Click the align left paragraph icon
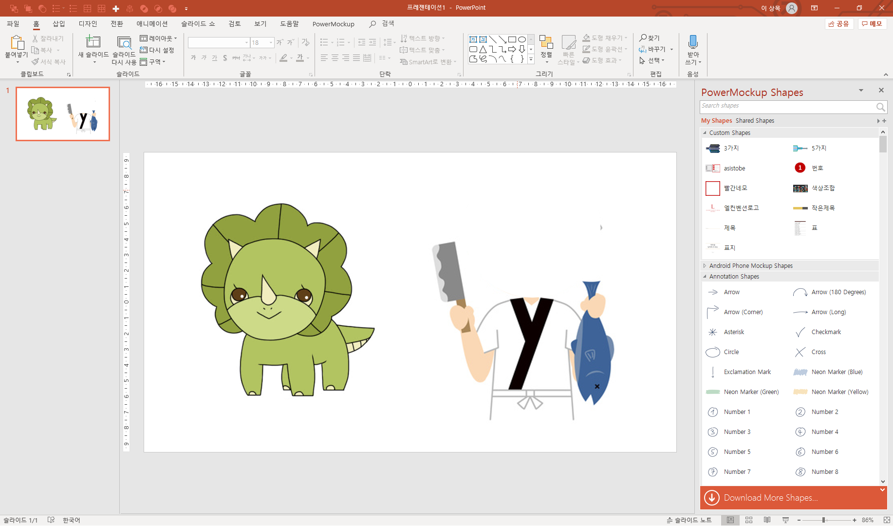The image size is (893, 526). 324,58
